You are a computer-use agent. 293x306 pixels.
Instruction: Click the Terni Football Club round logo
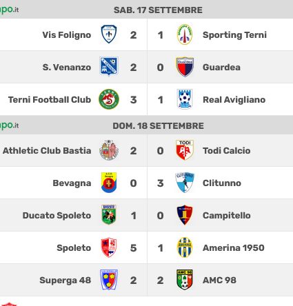[x=109, y=99]
